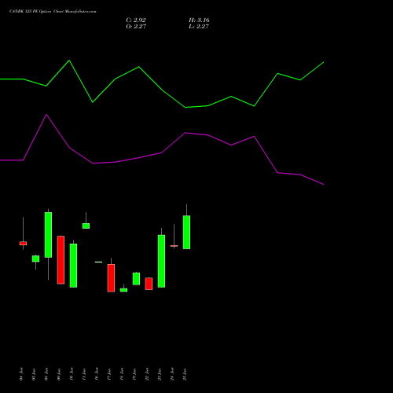Click the tall green candle above 08 Jun

(x=48, y=235)
